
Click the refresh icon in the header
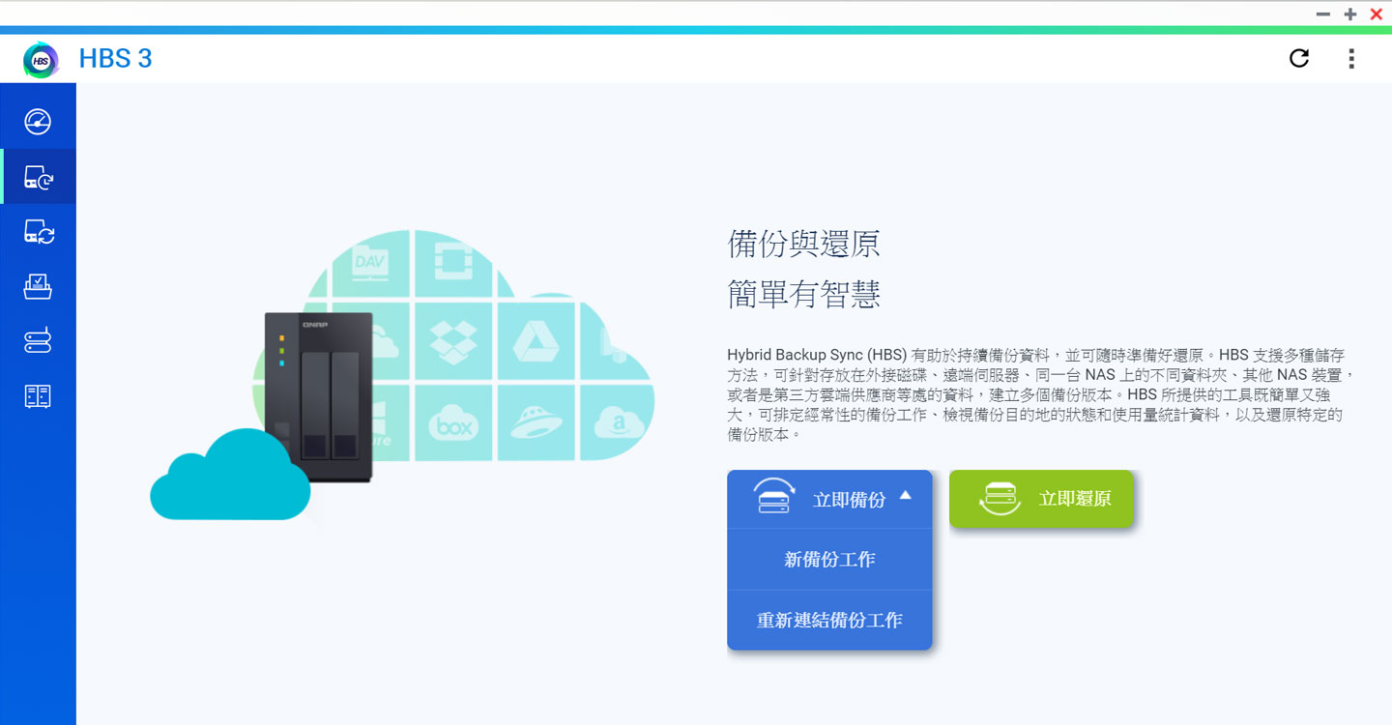[x=1299, y=58]
